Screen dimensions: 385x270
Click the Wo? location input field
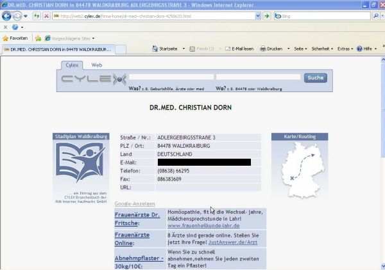[258, 77]
